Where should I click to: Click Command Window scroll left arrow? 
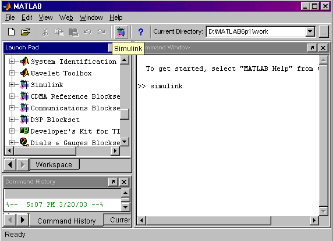click(x=141, y=221)
